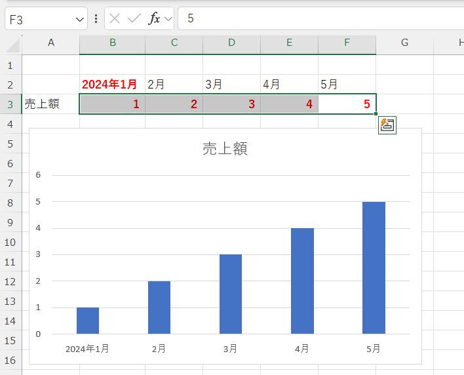
Task: Click the chart axis label 5月
Action: [373, 349]
